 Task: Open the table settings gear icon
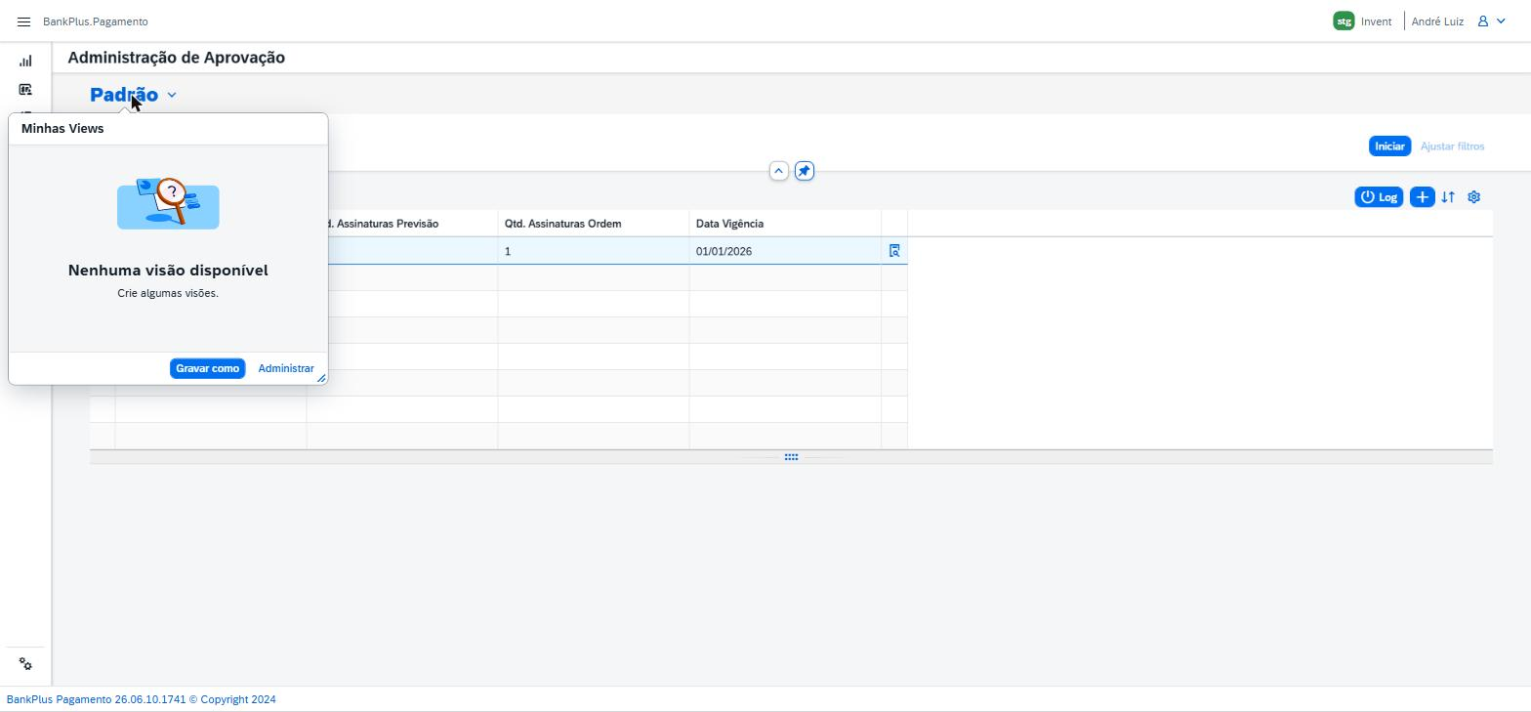tap(1474, 197)
